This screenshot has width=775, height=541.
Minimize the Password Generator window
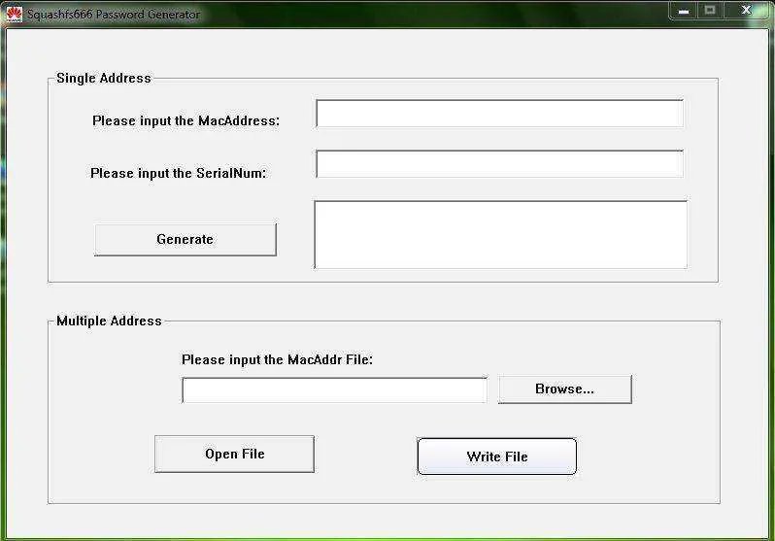pyautogui.click(x=683, y=11)
